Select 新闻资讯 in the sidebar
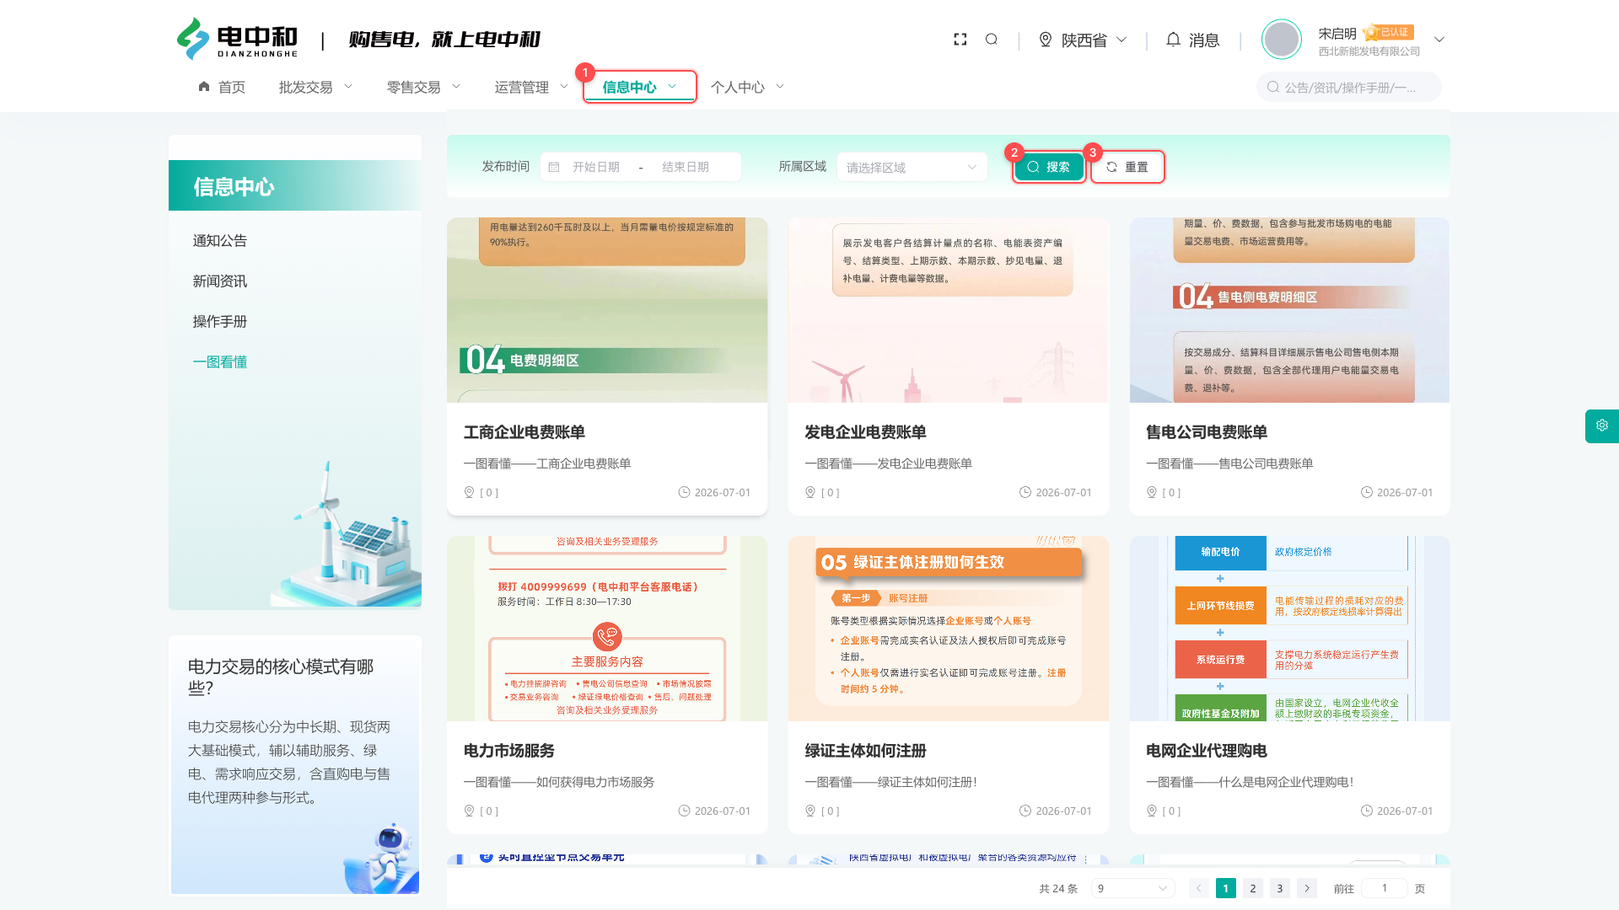The width and height of the screenshot is (1619, 910). tap(220, 281)
